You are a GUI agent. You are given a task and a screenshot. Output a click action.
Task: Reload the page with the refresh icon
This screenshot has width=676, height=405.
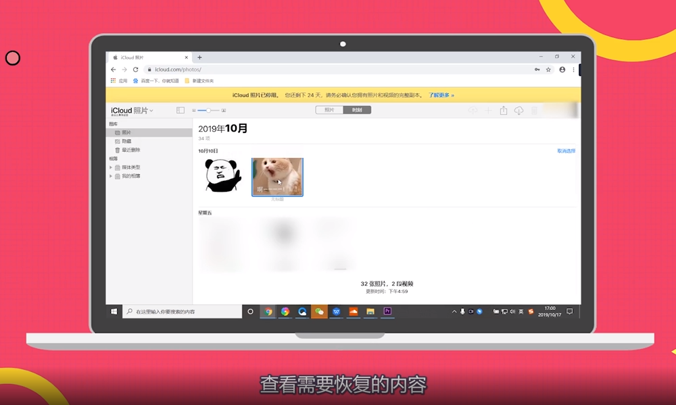[135, 70]
